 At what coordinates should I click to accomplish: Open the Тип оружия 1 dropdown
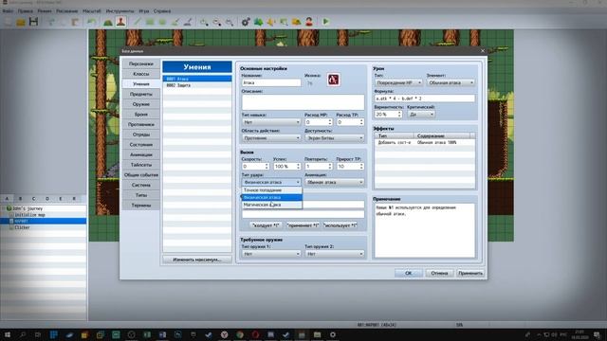271,254
